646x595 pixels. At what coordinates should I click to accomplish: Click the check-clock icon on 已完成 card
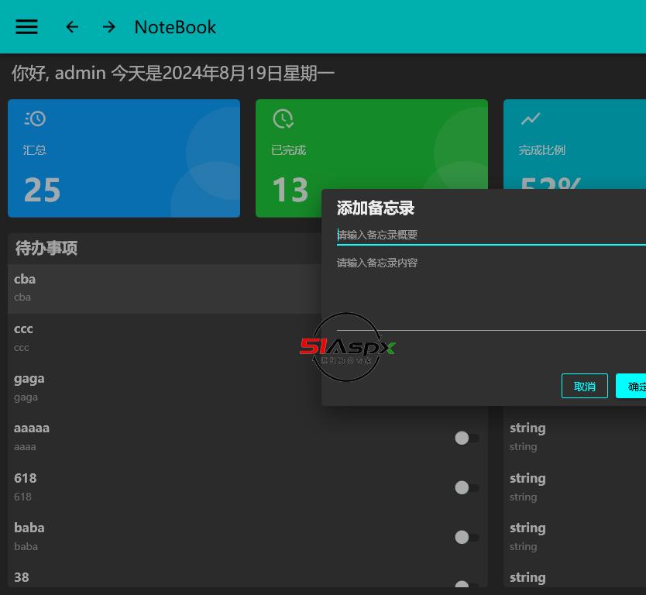tap(283, 119)
